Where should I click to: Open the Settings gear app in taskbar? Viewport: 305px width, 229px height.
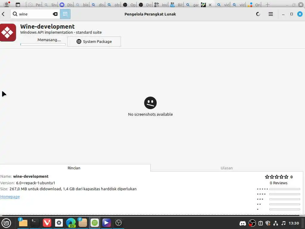coord(59,223)
